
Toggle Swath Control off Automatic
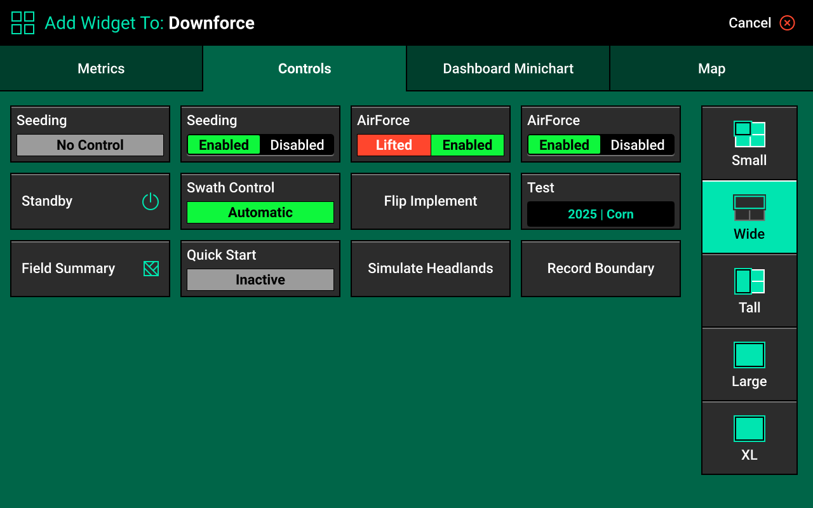tap(260, 212)
